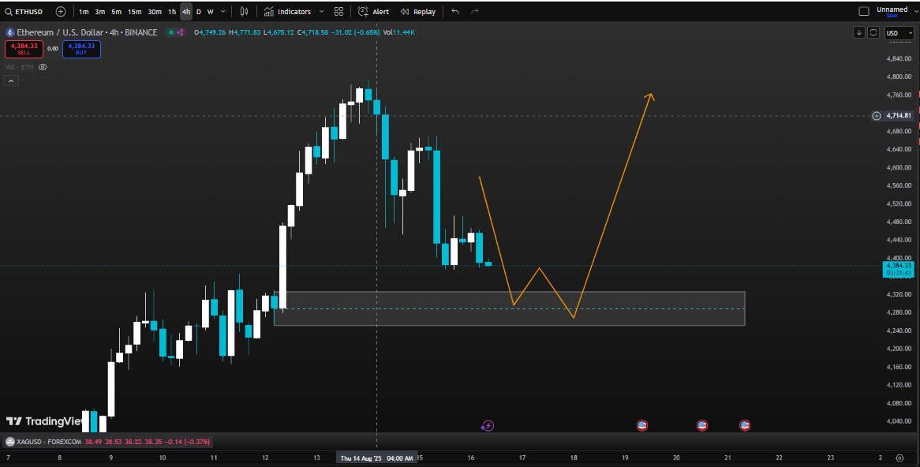This screenshot has width=920, height=467.
Task: Click the current price label 4,384.33
Action: [898, 266]
